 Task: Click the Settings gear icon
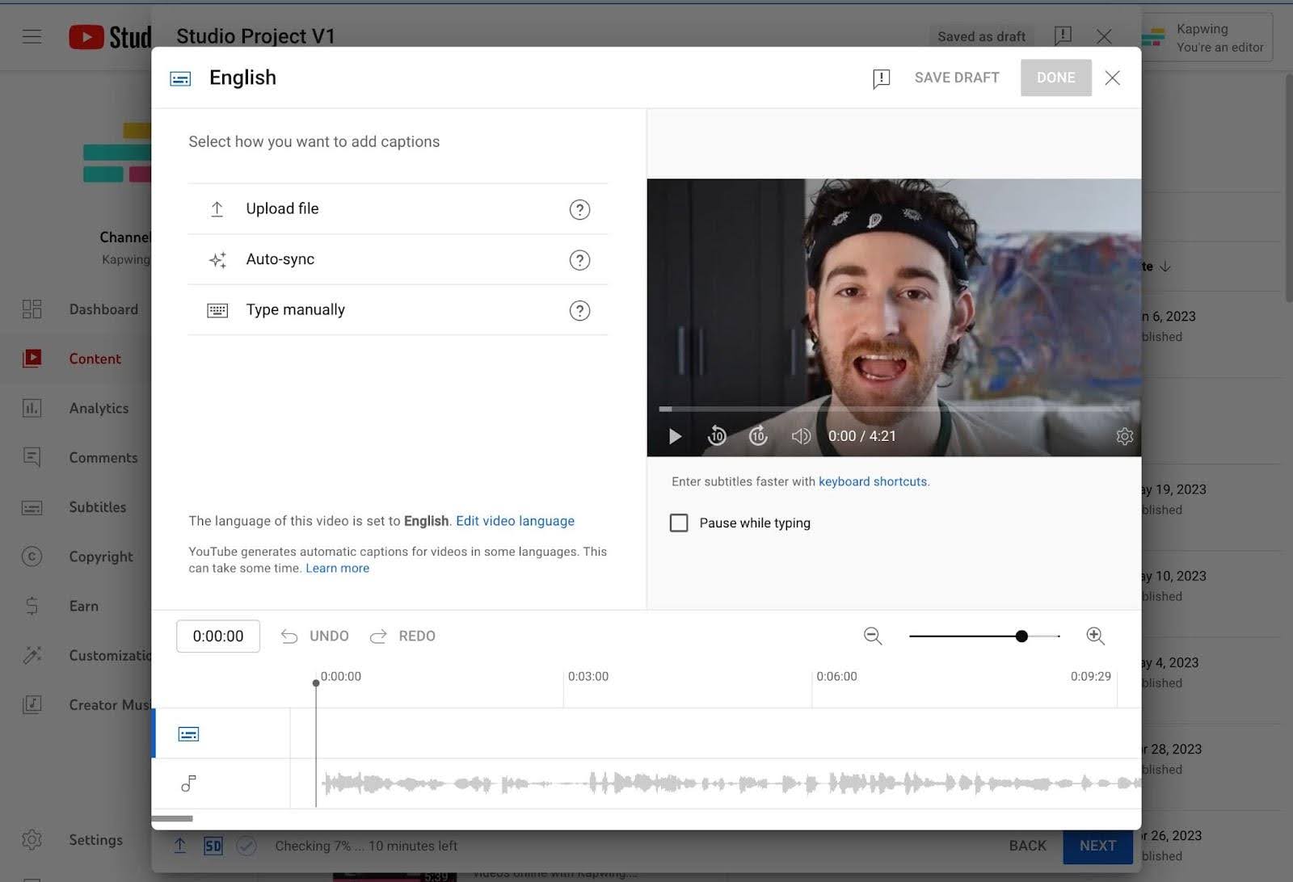(x=32, y=840)
